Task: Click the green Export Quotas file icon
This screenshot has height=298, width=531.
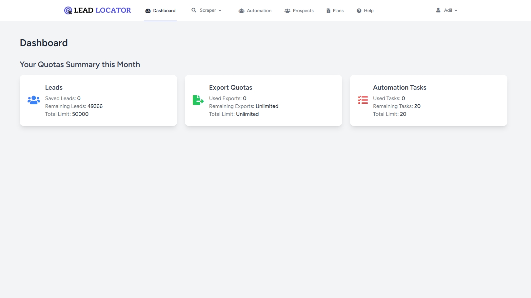Action: coord(198,100)
